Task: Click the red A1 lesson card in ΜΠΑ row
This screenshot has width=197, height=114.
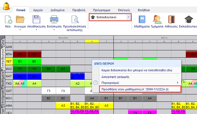Action: coord(20,54)
